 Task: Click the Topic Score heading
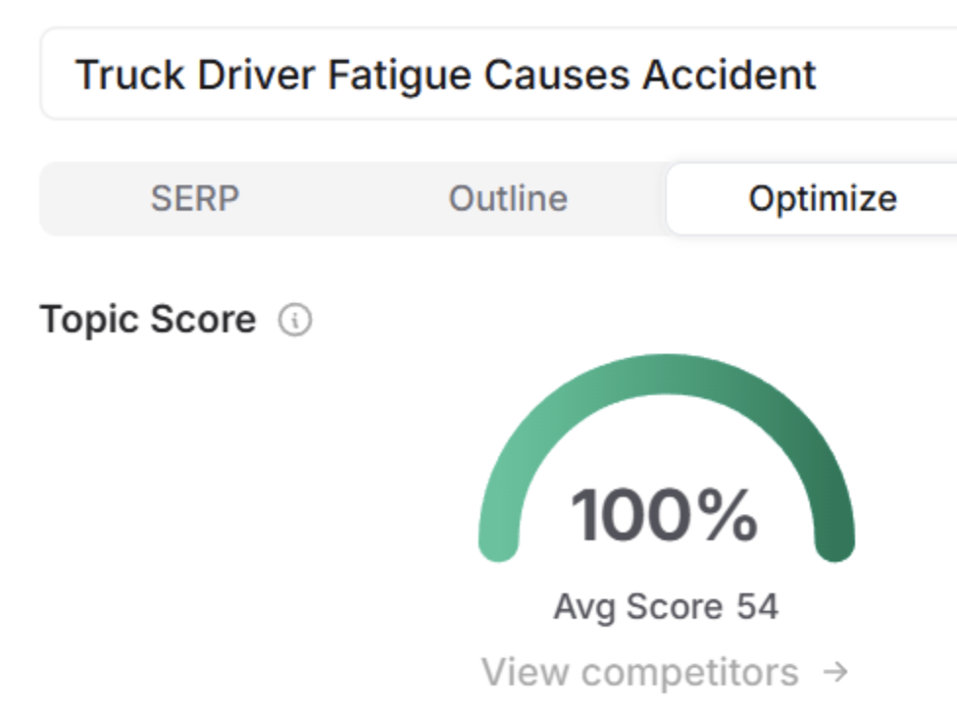(x=148, y=320)
